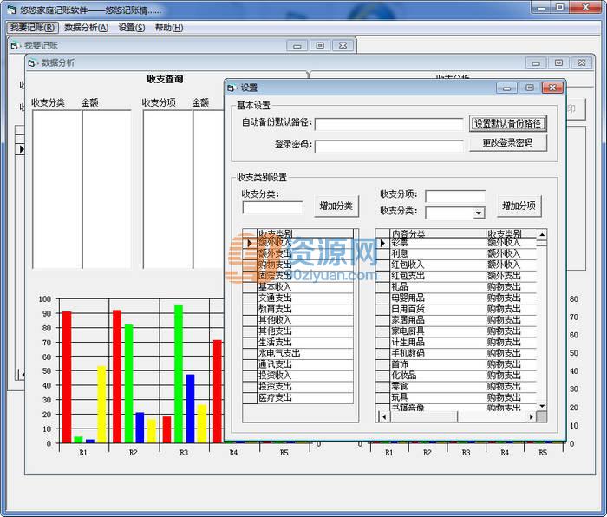
Task: Click the 增加分项 button
Action: 519,206
